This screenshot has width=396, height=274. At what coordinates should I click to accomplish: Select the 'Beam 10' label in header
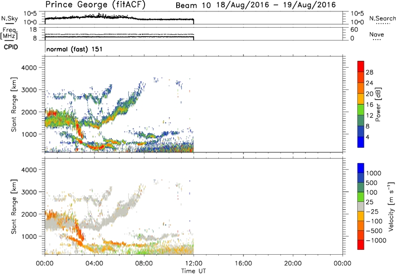click(193, 5)
